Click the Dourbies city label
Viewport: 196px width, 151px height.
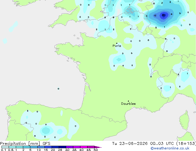128,104
